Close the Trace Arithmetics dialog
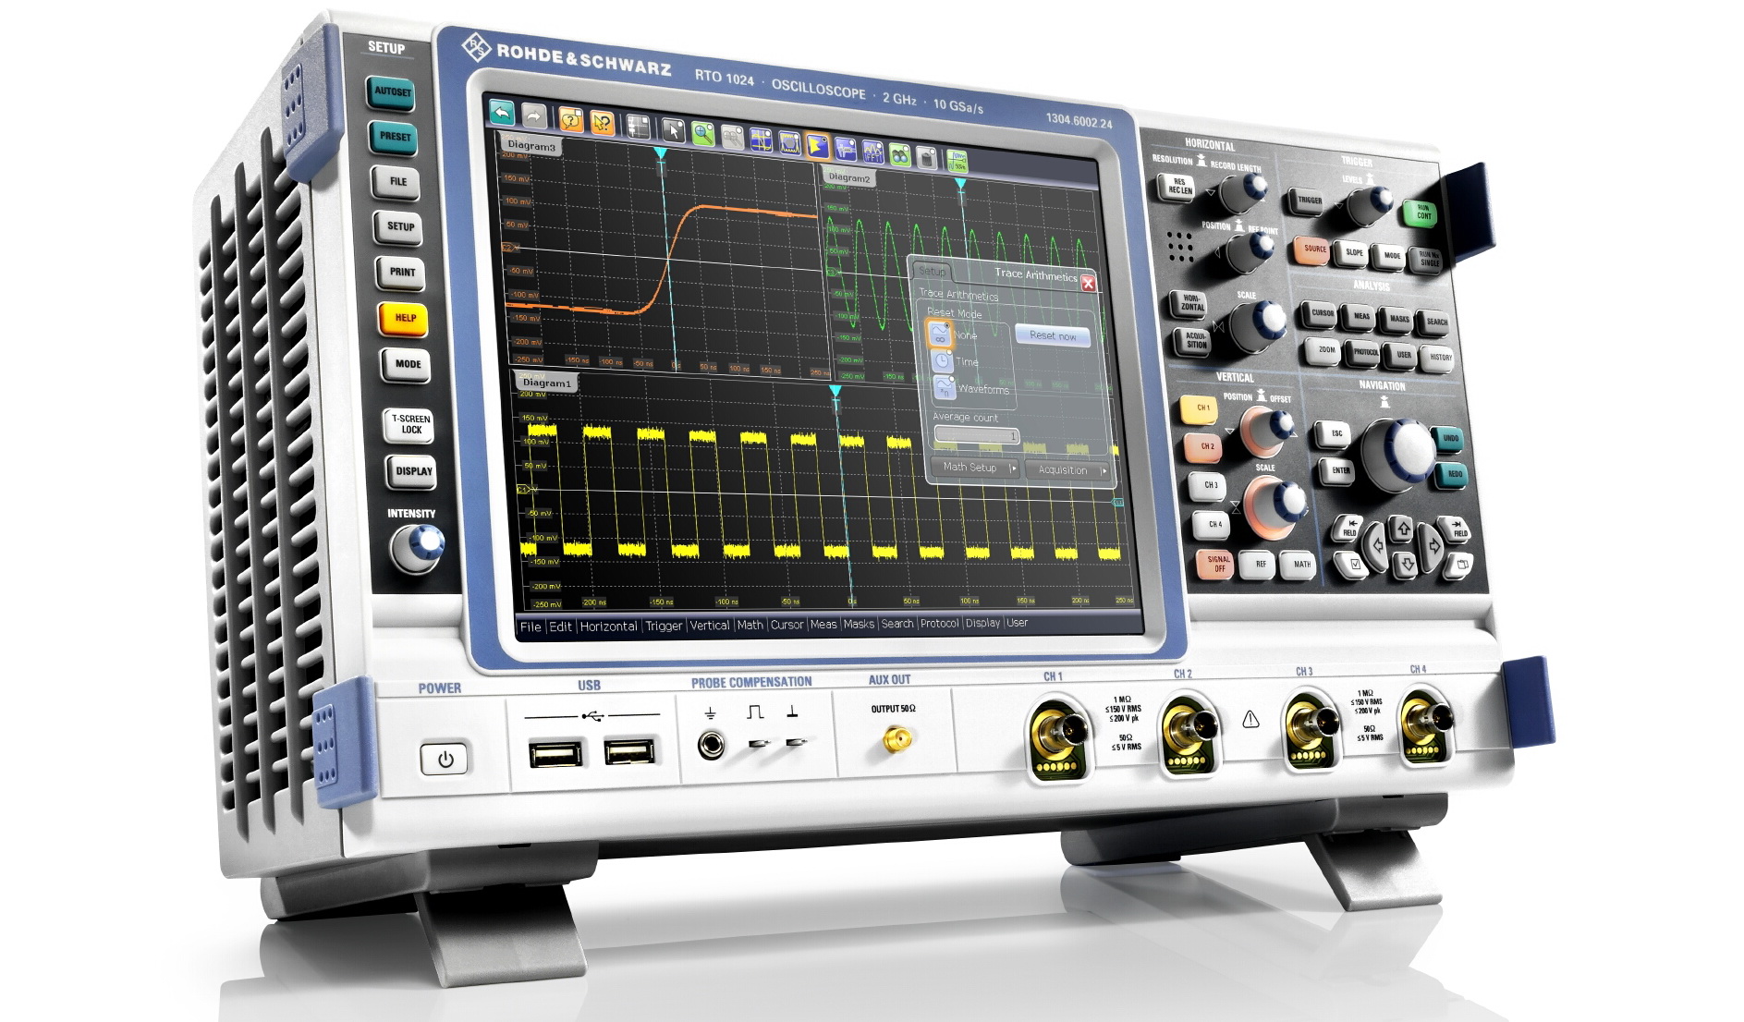Screen dimensions: 1744x1022 point(1088,284)
